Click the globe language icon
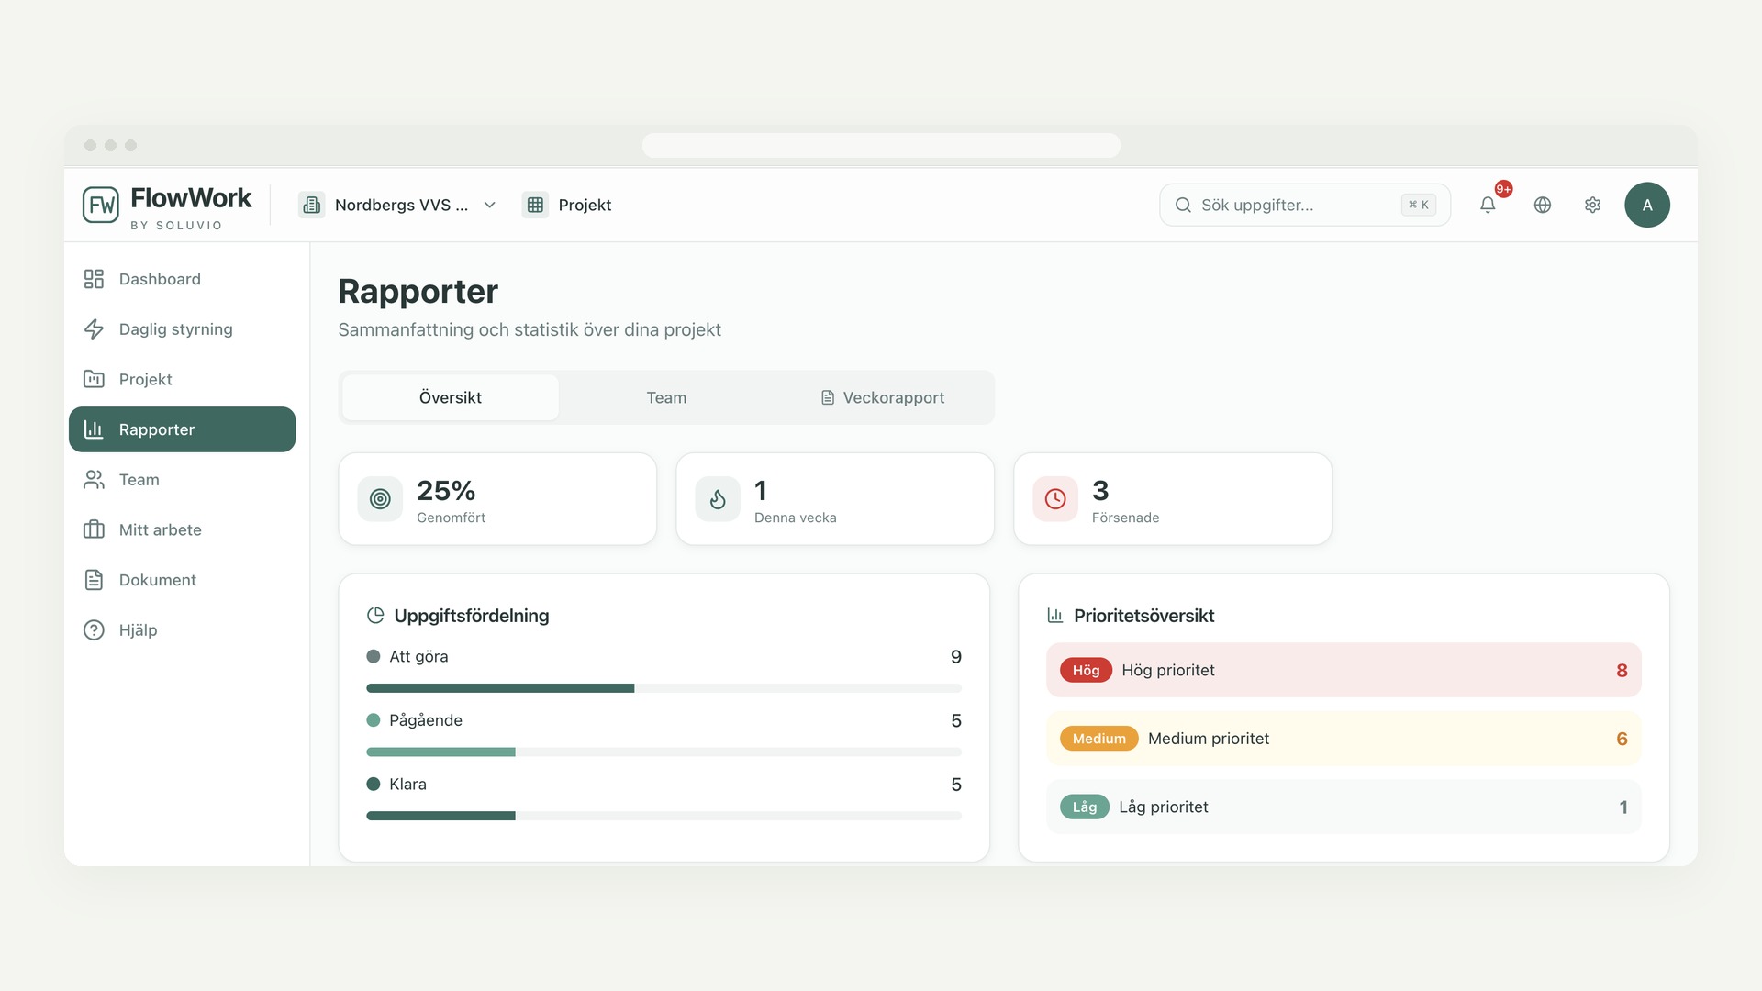This screenshot has width=1762, height=991. click(1543, 205)
